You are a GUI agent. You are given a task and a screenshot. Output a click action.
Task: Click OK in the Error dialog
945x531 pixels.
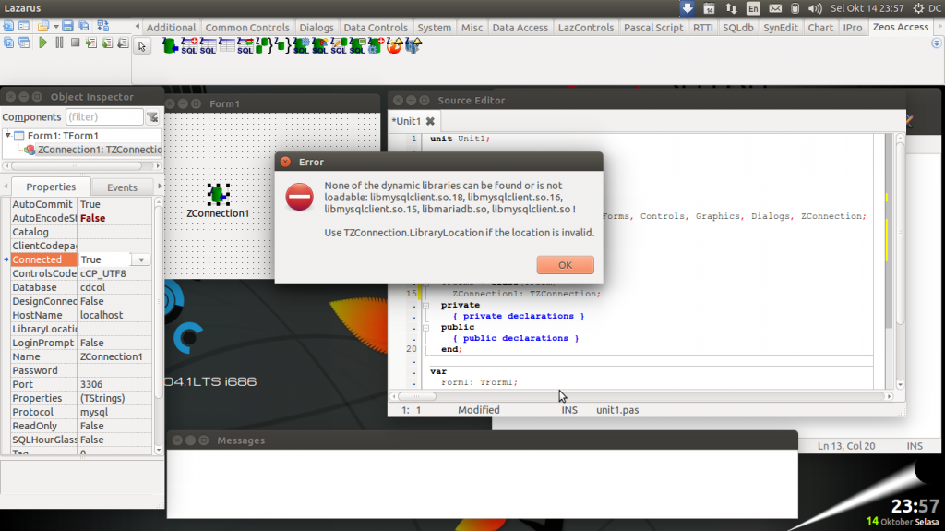tap(566, 265)
